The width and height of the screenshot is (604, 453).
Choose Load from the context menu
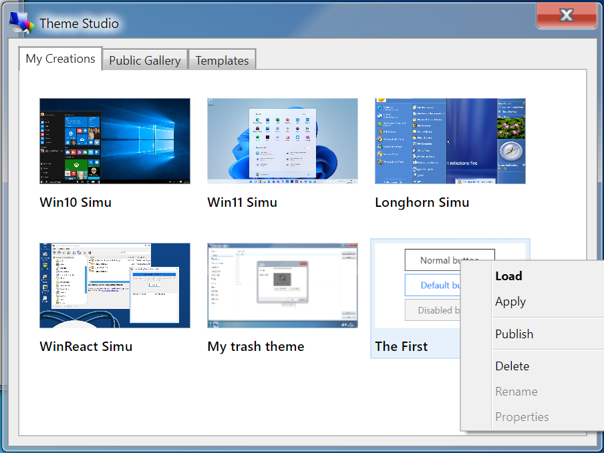pyautogui.click(x=508, y=276)
